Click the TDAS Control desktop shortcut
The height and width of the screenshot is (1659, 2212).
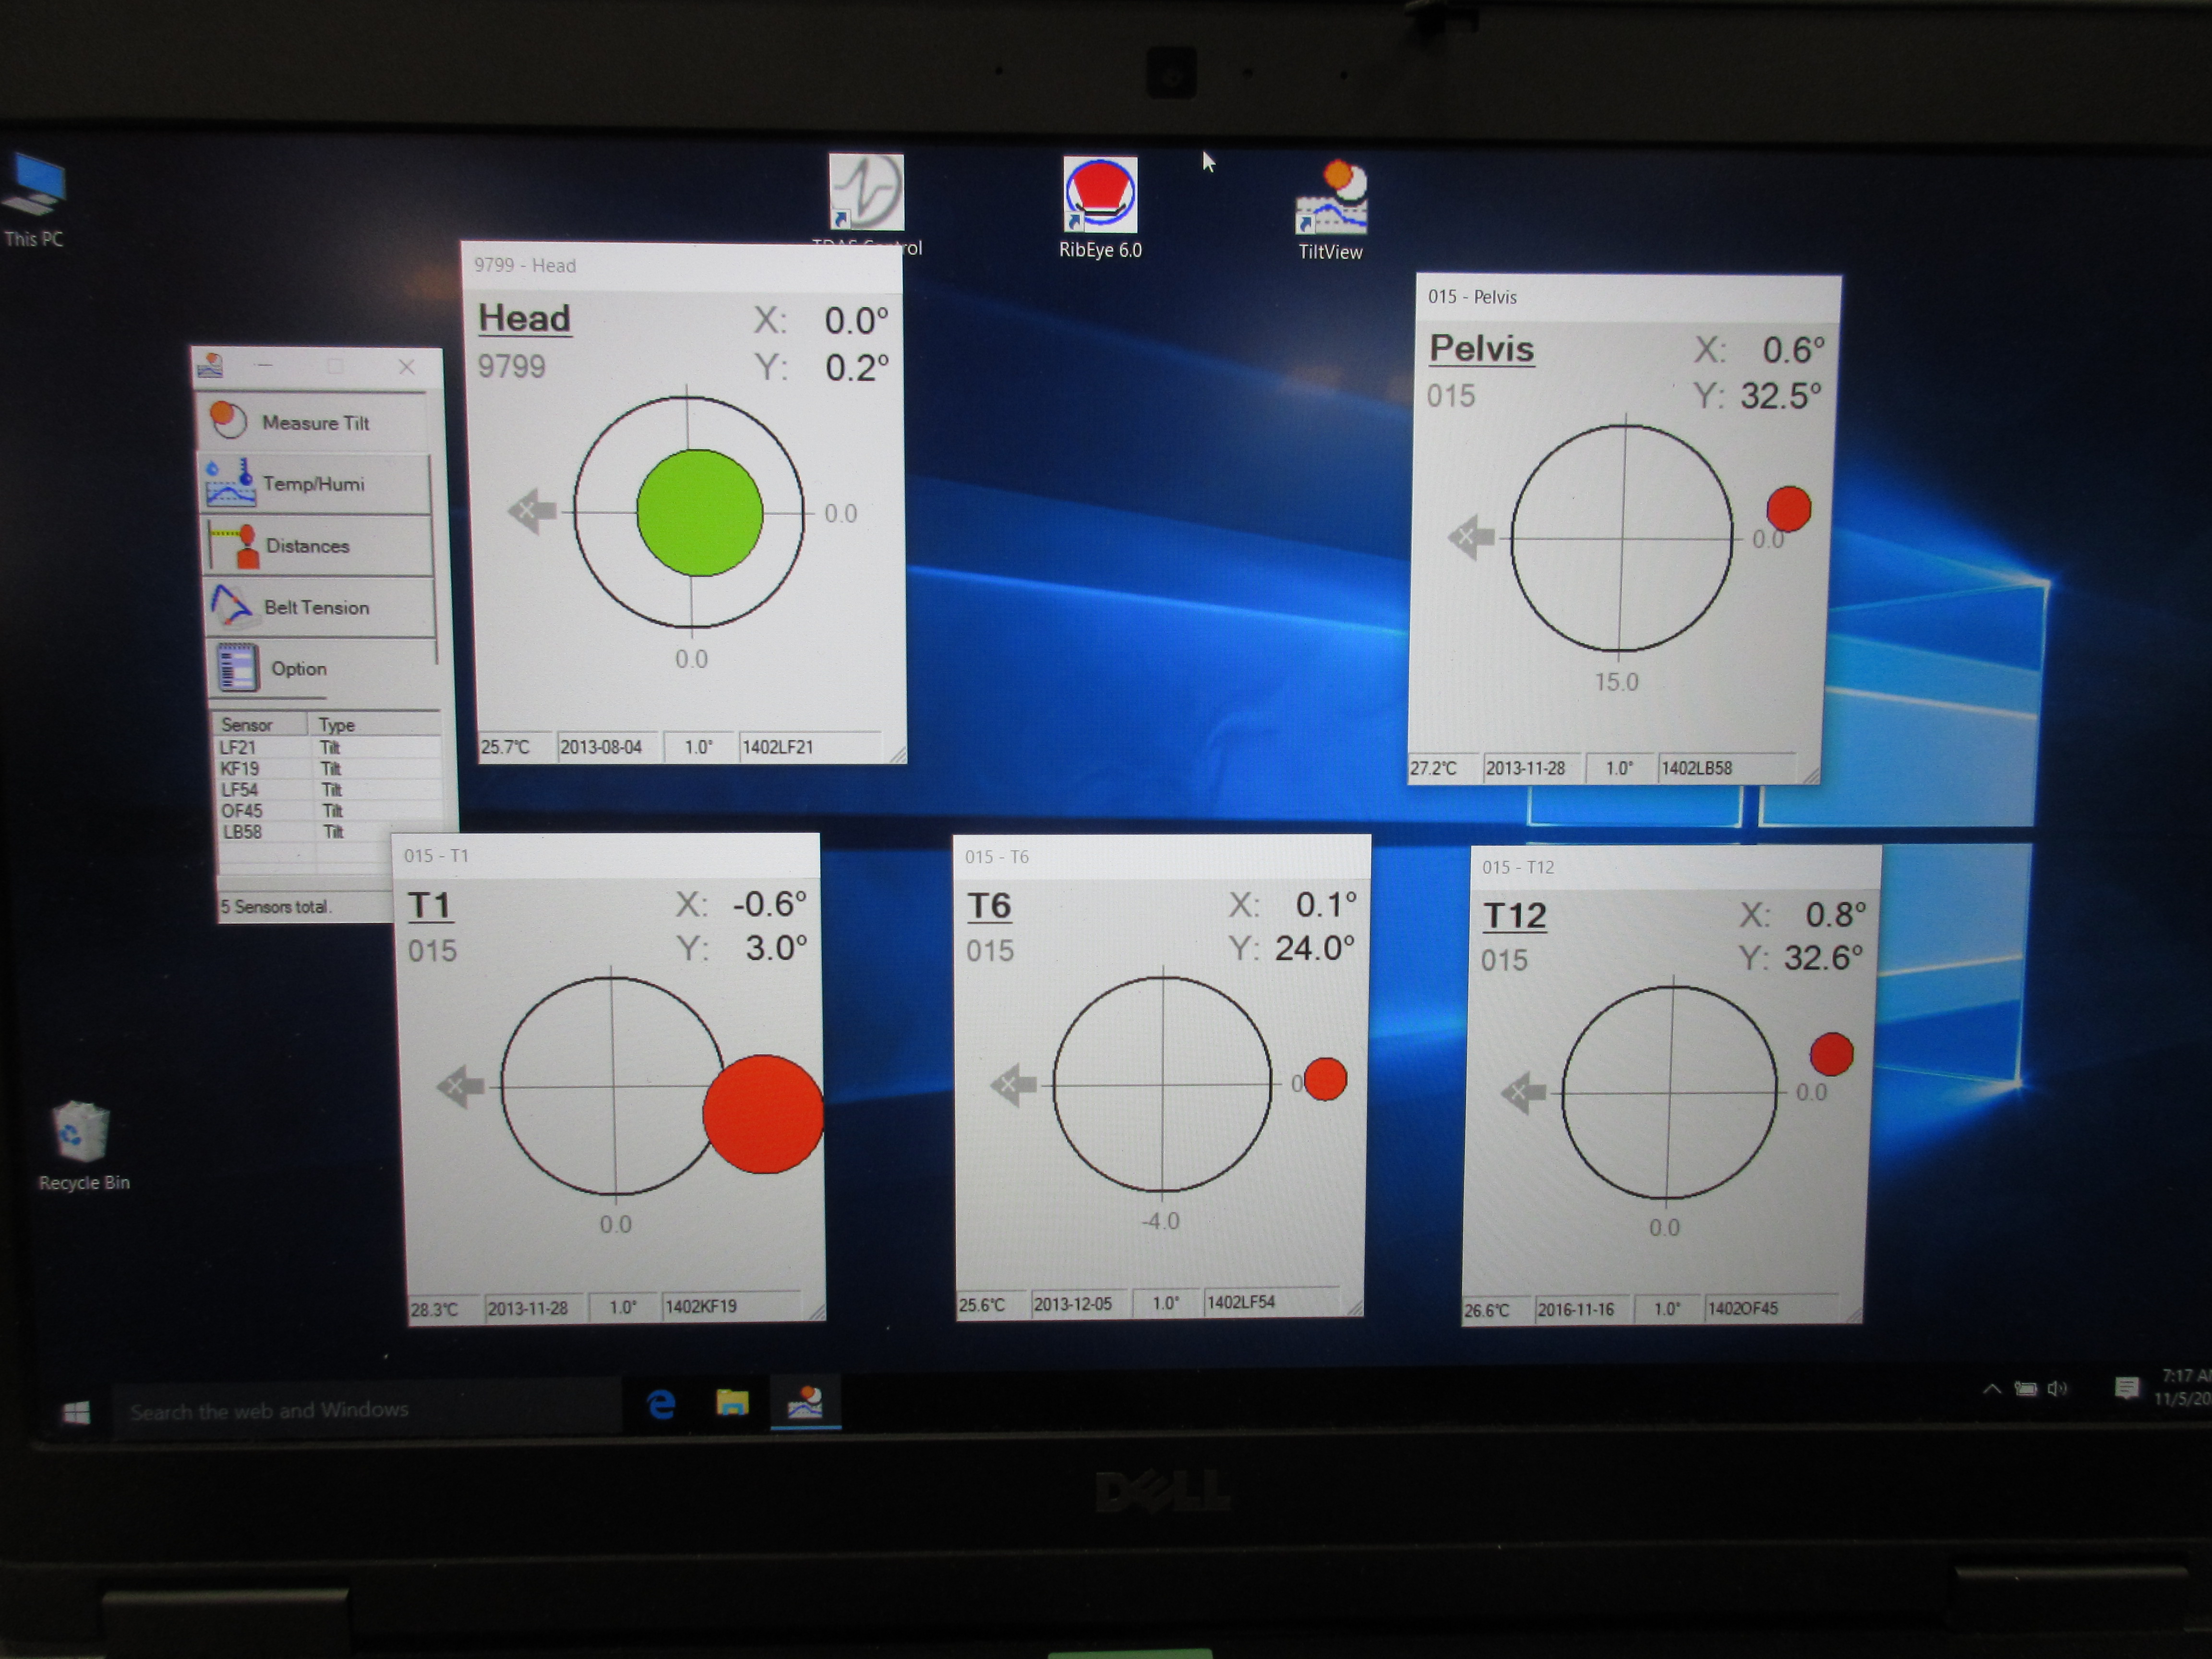(866, 204)
